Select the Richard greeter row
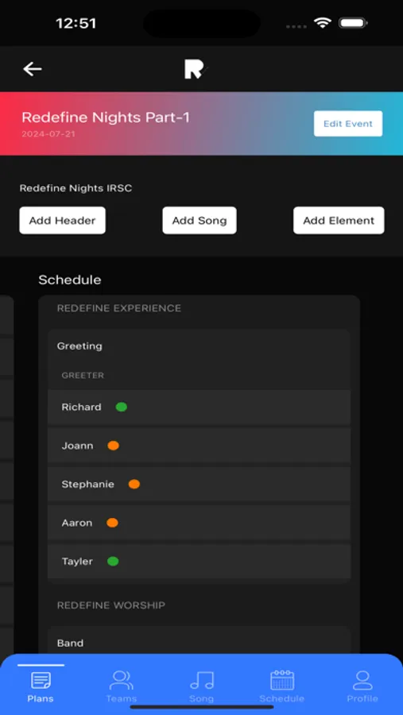 pyautogui.click(x=199, y=407)
